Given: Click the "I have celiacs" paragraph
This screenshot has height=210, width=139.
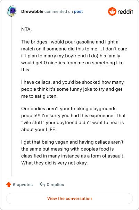Looking at the screenshot, I should coord(72,89).
